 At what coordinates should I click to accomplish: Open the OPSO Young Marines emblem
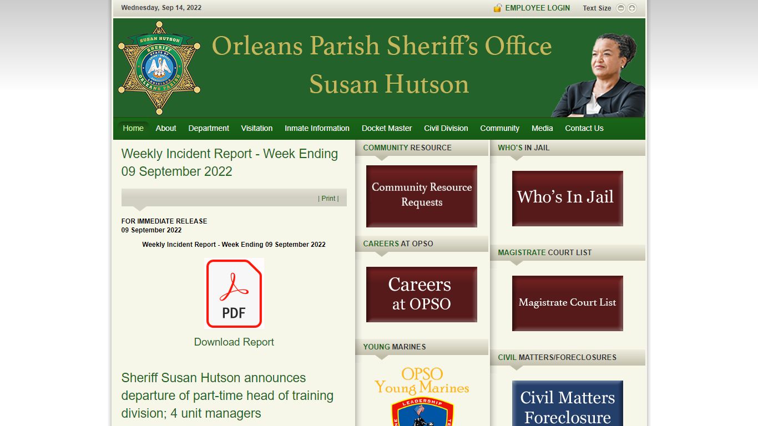[x=422, y=396]
